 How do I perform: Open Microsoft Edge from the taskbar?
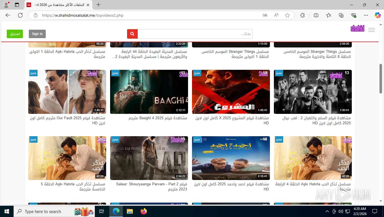point(116,211)
